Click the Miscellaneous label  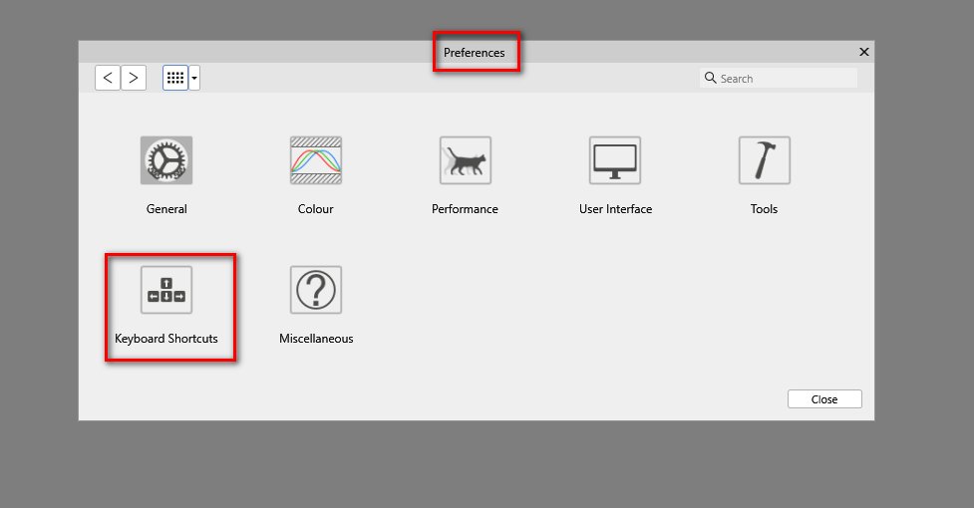(x=316, y=339)
